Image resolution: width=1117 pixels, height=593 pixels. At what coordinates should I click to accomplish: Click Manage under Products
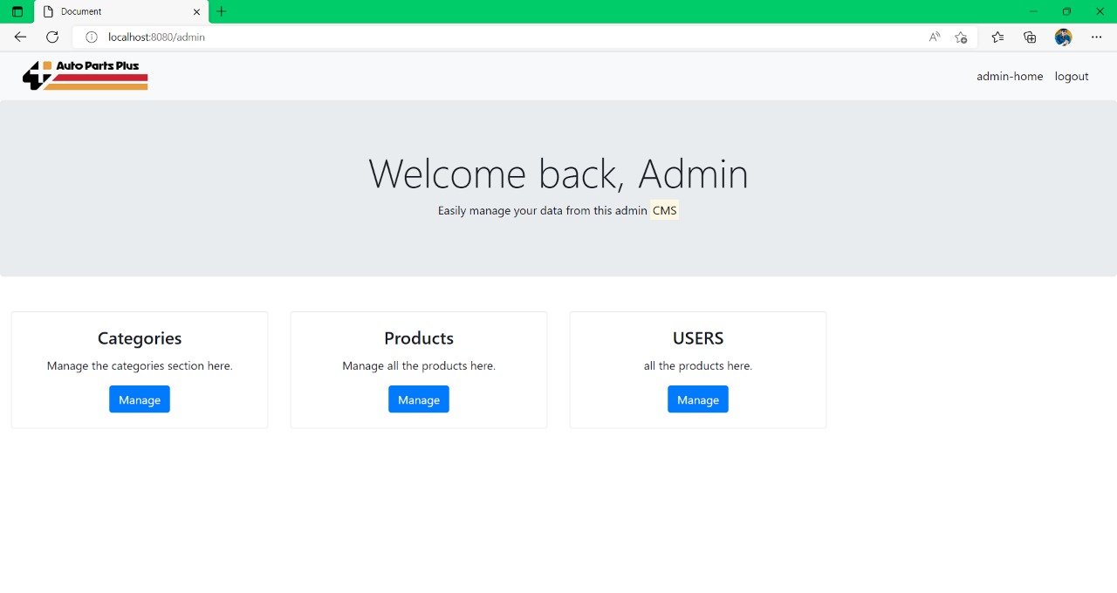point(419,399)
